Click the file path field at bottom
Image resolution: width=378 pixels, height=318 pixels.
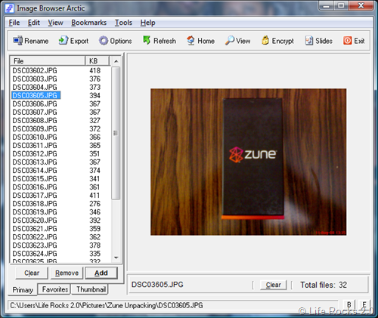pos(173,305)
